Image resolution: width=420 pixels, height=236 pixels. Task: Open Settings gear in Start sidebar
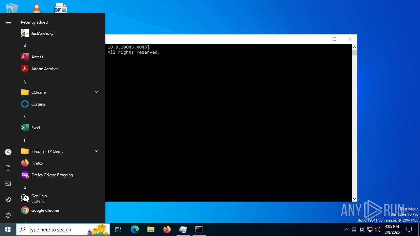coord(8,199)
